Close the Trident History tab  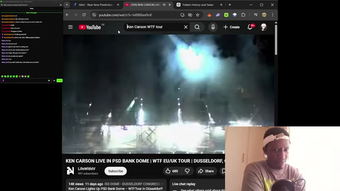point(221,5)
